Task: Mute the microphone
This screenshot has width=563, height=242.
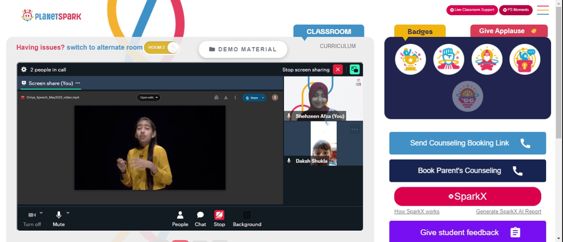Action: 59,219
